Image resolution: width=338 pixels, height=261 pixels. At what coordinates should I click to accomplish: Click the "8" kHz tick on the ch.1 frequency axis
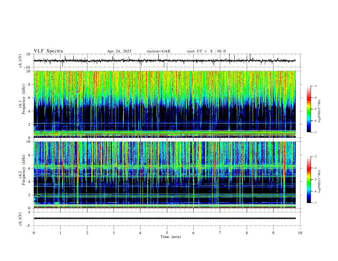[x=30, y=84]
